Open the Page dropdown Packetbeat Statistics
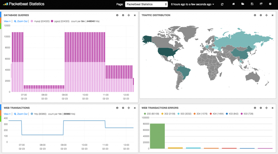278x154 pixels. pyautogui.click(x=146, y=4)
